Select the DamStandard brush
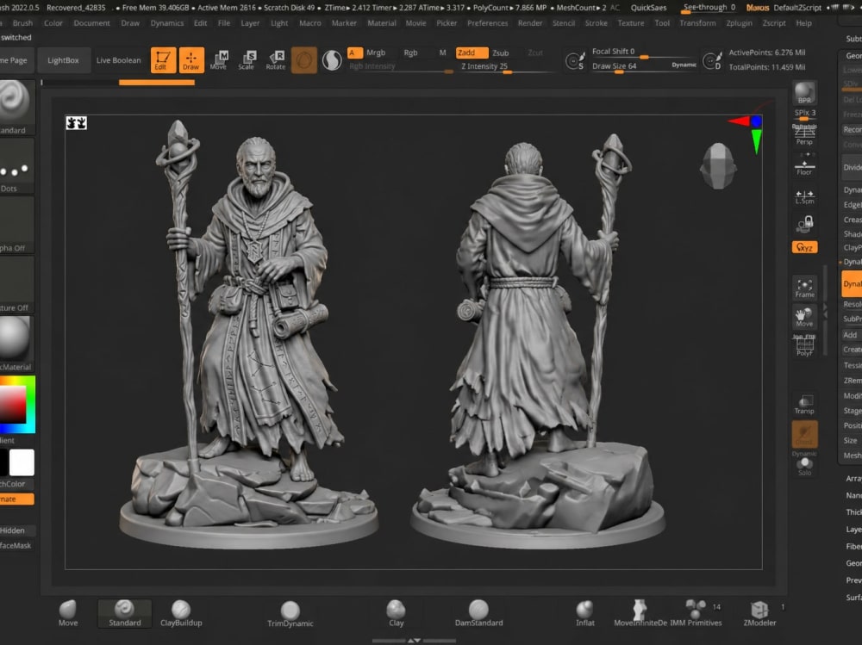Image resolution: width=862 pixels, height=645 pixels. coord(478,614)
